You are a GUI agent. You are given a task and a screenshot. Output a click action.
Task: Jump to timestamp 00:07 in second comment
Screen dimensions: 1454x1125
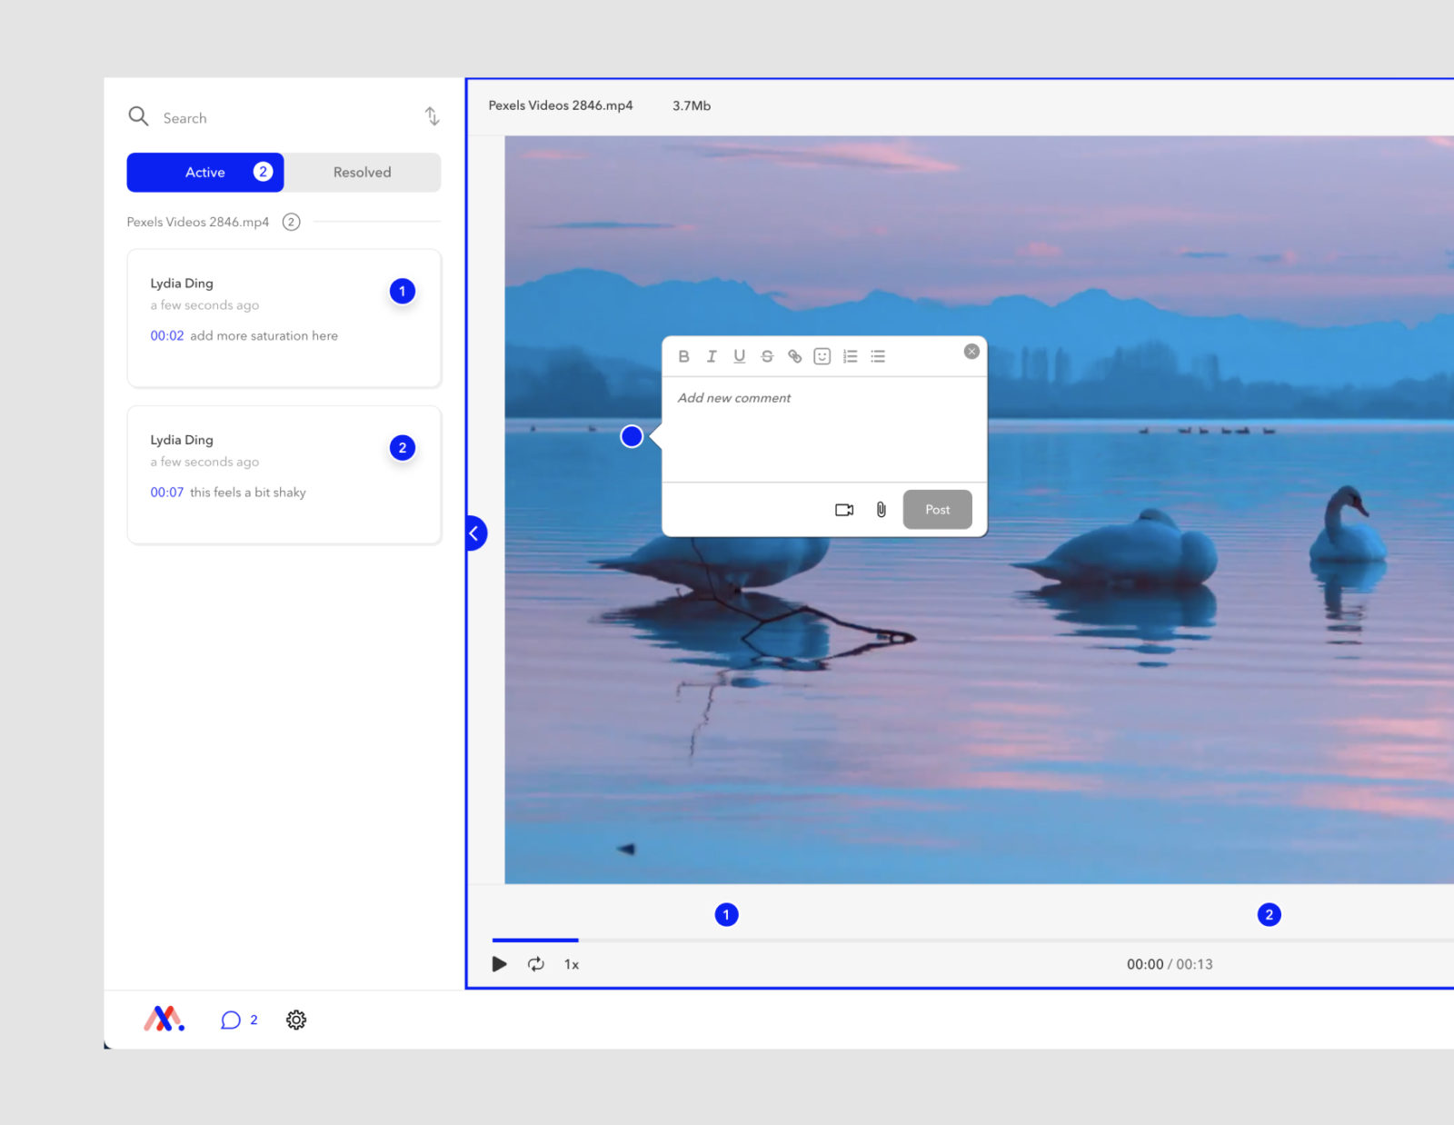[167, 492]
